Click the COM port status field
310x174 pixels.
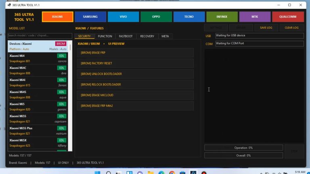tap(260, 43)
